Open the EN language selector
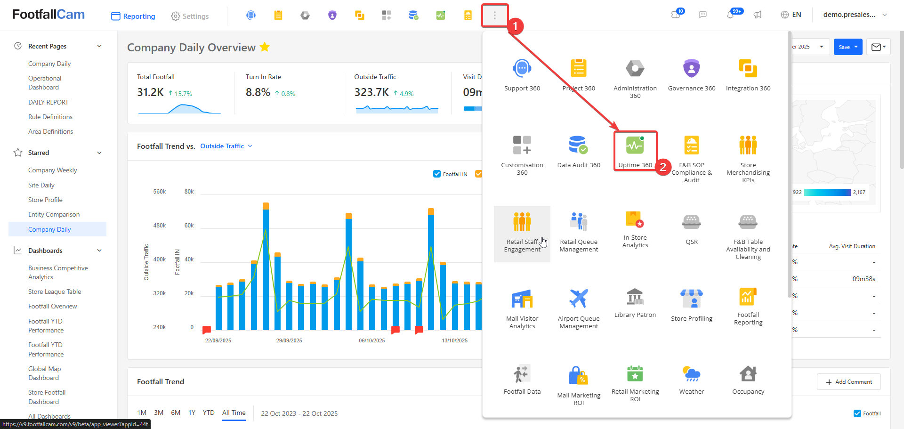The image size is (904, 429). point(791,15)
